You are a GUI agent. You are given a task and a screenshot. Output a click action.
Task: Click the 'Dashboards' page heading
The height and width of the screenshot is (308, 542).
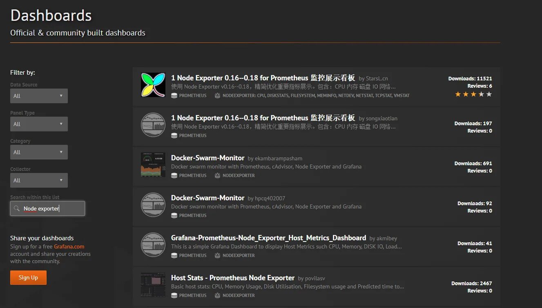51,16
